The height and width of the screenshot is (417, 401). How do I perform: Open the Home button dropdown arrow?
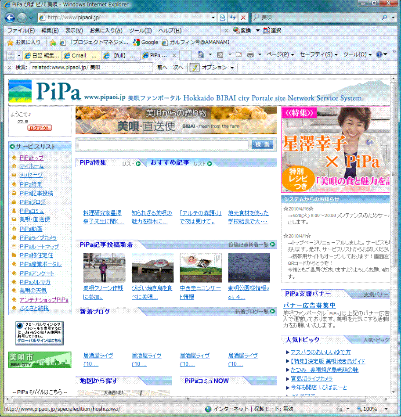click(210, 55)
